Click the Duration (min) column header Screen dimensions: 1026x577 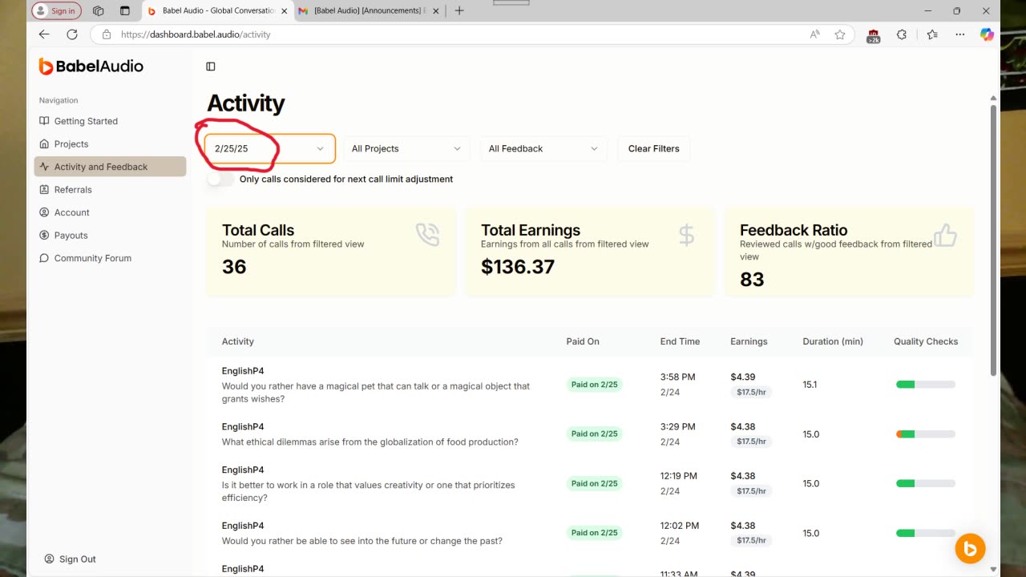tap(833, 341)
